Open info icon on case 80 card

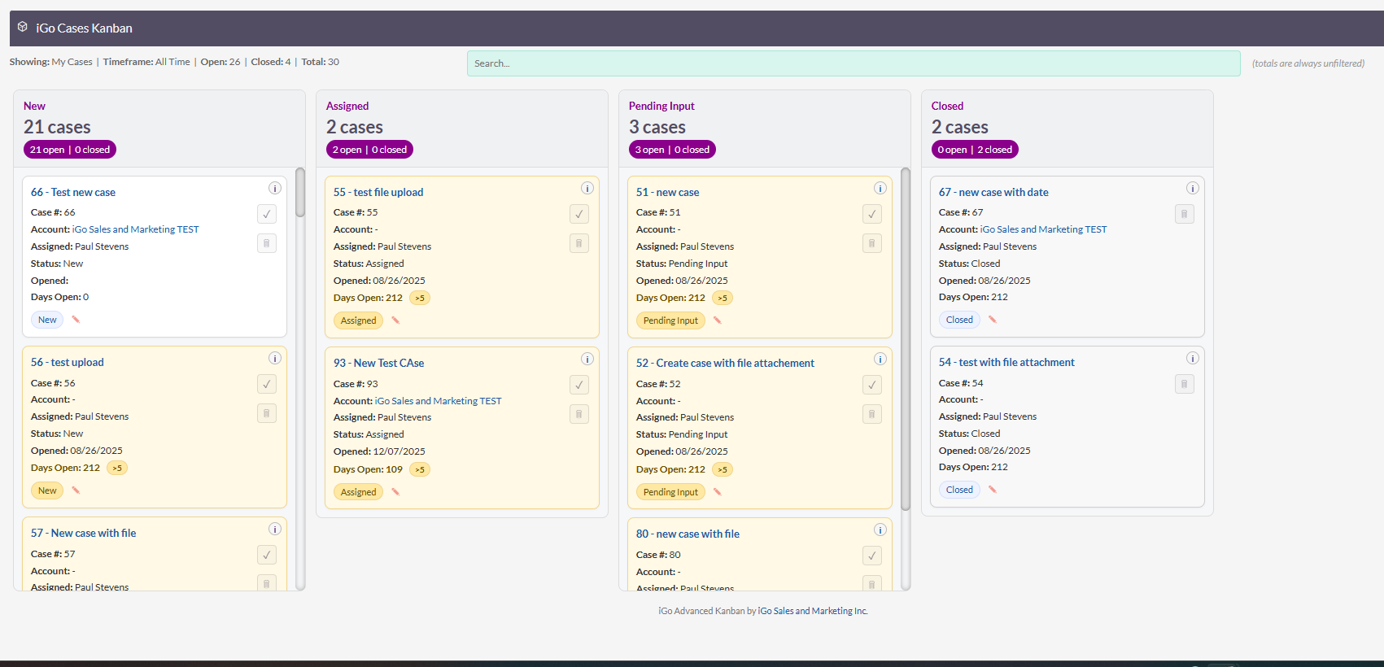[880, 530]
